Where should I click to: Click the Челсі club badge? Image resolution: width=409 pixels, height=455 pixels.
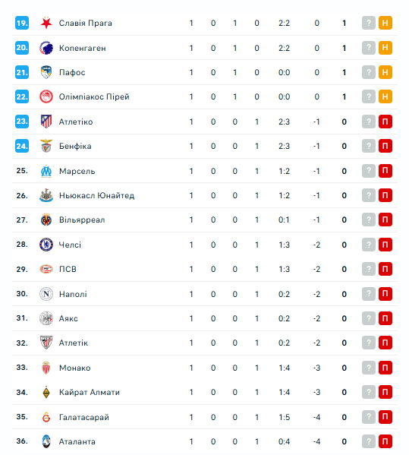(46, 245)
